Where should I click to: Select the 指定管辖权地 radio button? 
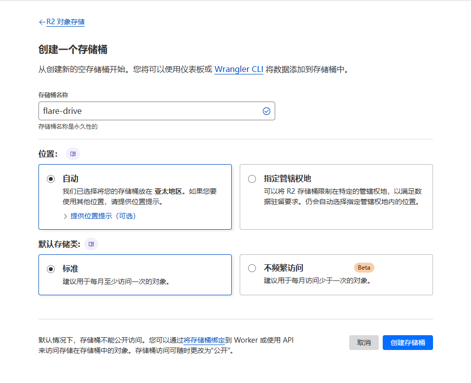(x=252, y=179)
